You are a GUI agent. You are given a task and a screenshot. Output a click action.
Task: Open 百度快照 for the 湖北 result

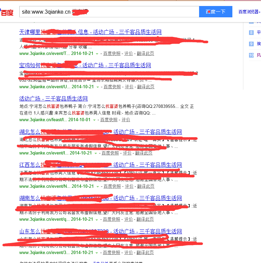pyautogui.click(x=110, y=153)
